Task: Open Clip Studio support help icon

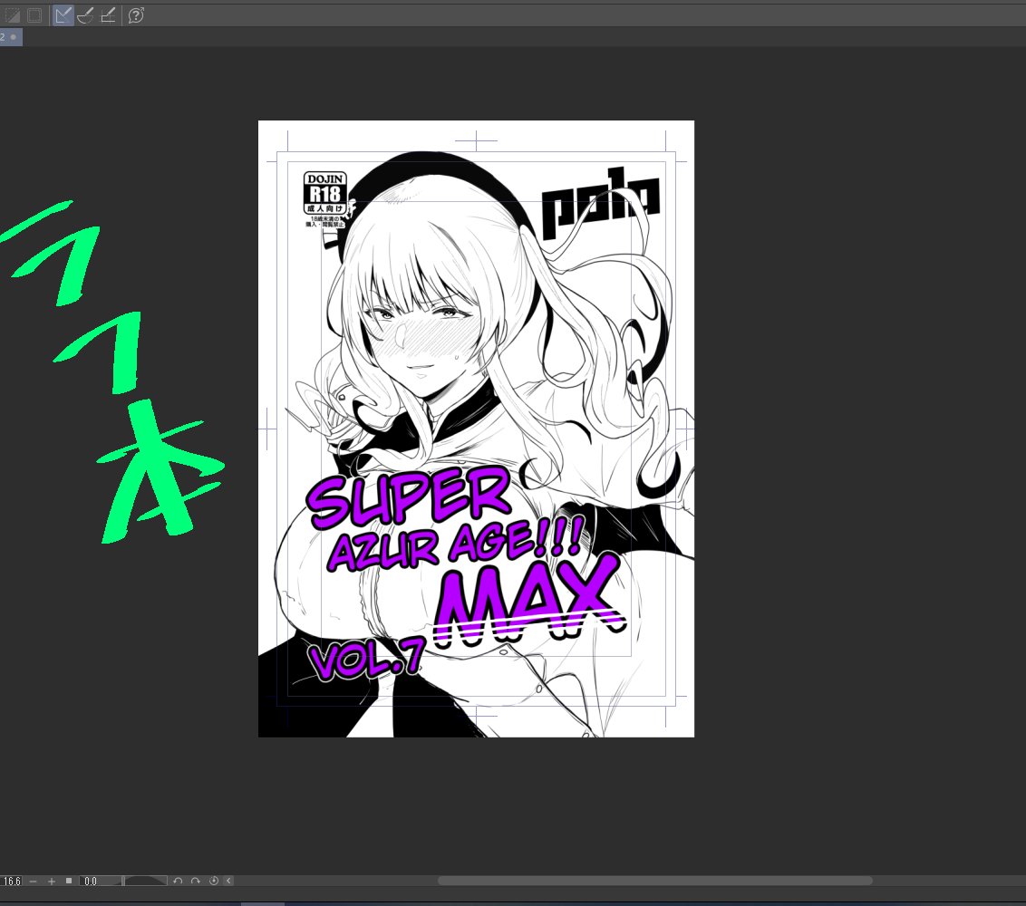Action: tap(135, 15)
